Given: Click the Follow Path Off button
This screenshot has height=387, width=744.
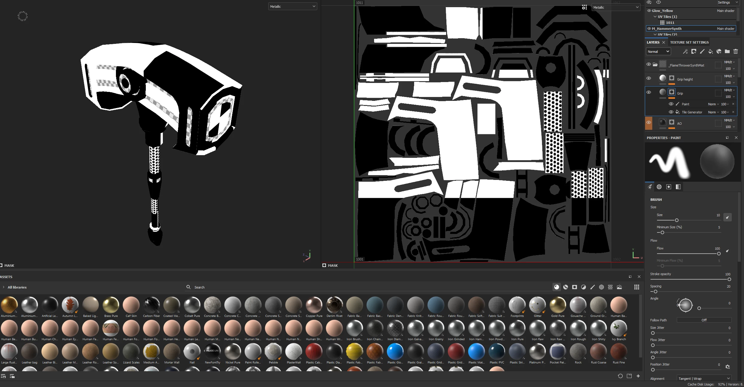Looking at the screenshot, I should tap(704, 320).
